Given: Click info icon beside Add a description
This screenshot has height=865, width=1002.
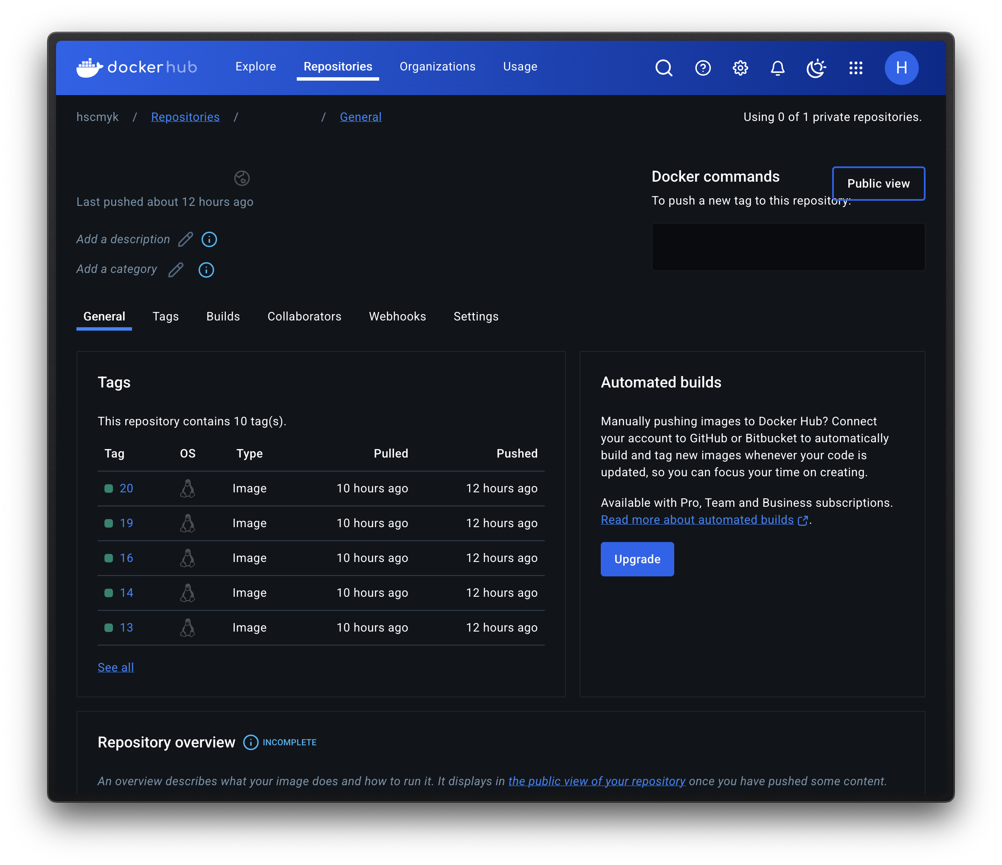Looking at the screenshot, I should (x=209, y=239).
